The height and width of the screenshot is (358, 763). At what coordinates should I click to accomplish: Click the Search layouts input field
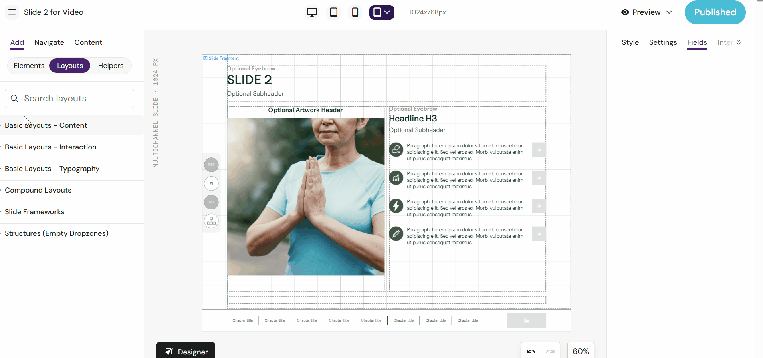pyautogui.click(x=70, y=99)
